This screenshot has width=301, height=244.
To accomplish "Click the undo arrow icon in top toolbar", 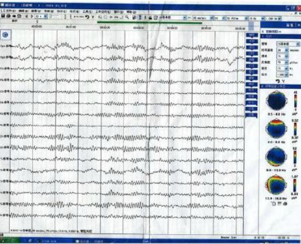I will [x=87, y=17].
